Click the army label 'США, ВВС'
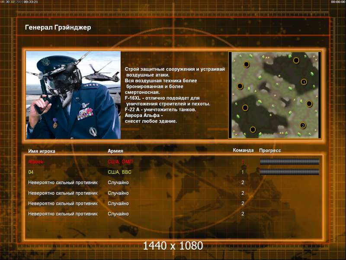This screenshot has width=346, height=260. tap(119, 172)
